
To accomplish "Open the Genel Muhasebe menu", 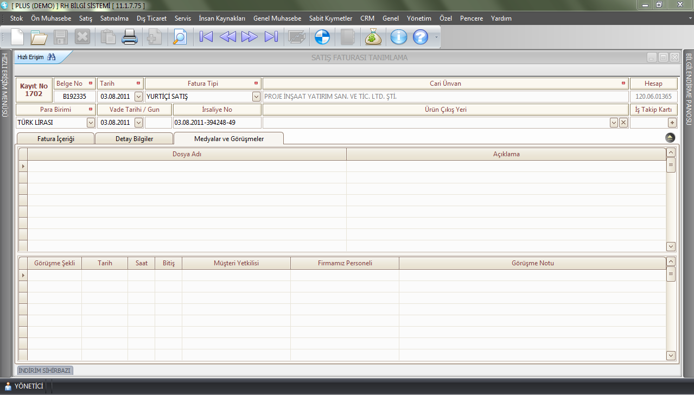I will (277, 18).
